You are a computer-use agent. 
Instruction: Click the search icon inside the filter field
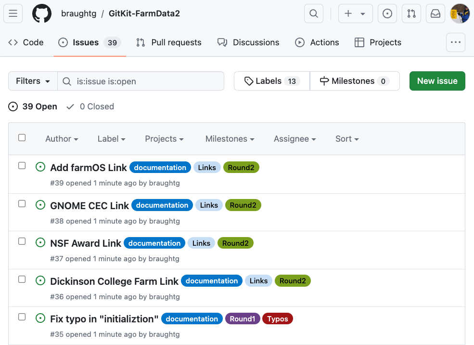[67, 81]
